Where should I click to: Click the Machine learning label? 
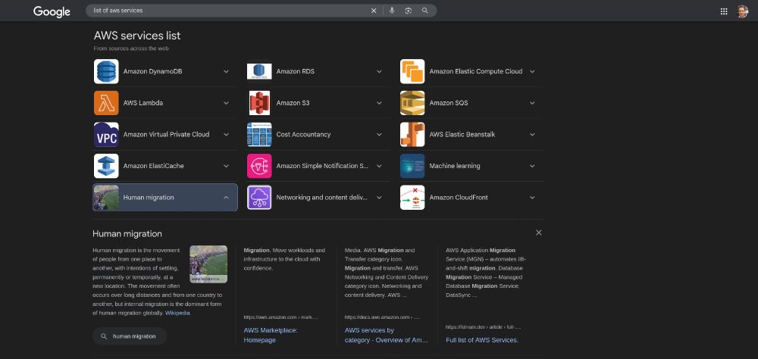tap(455, 166)
